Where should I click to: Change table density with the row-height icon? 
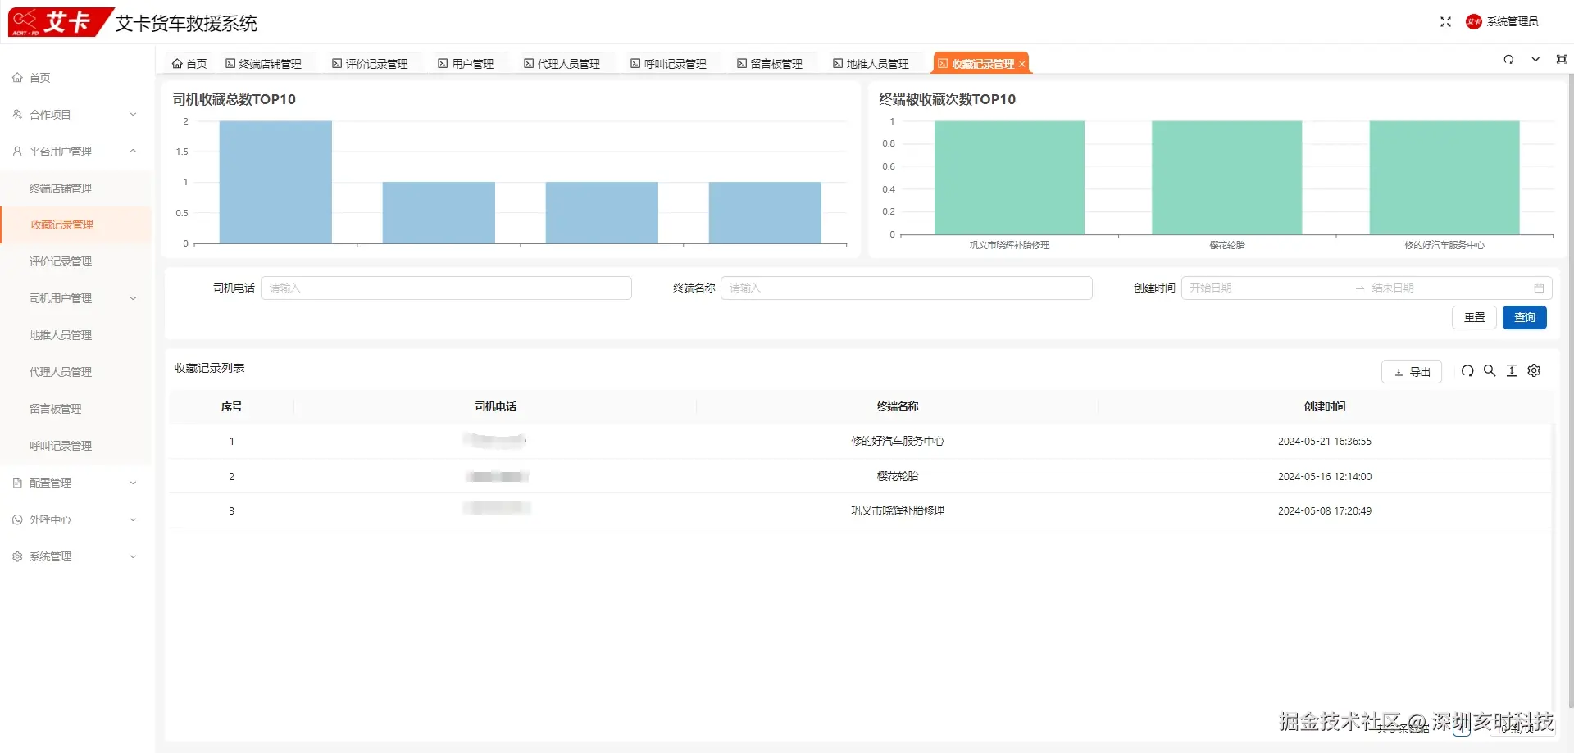click(x=1512, y=371)
